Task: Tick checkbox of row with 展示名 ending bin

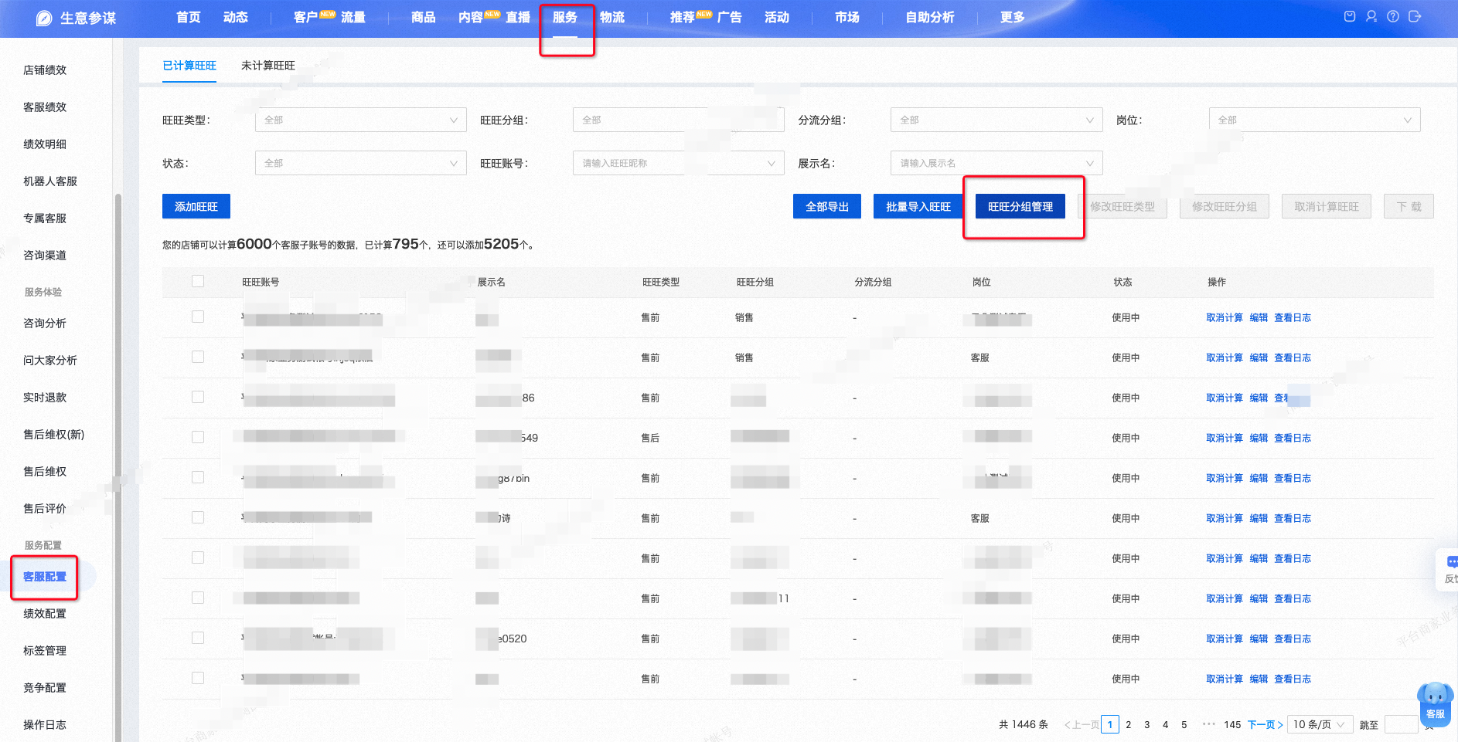Action: click(198, 477)
